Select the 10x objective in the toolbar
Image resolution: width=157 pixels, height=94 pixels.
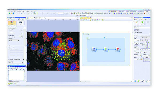(x=76, y=13)
